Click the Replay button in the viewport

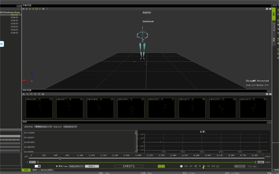(147, 12)
